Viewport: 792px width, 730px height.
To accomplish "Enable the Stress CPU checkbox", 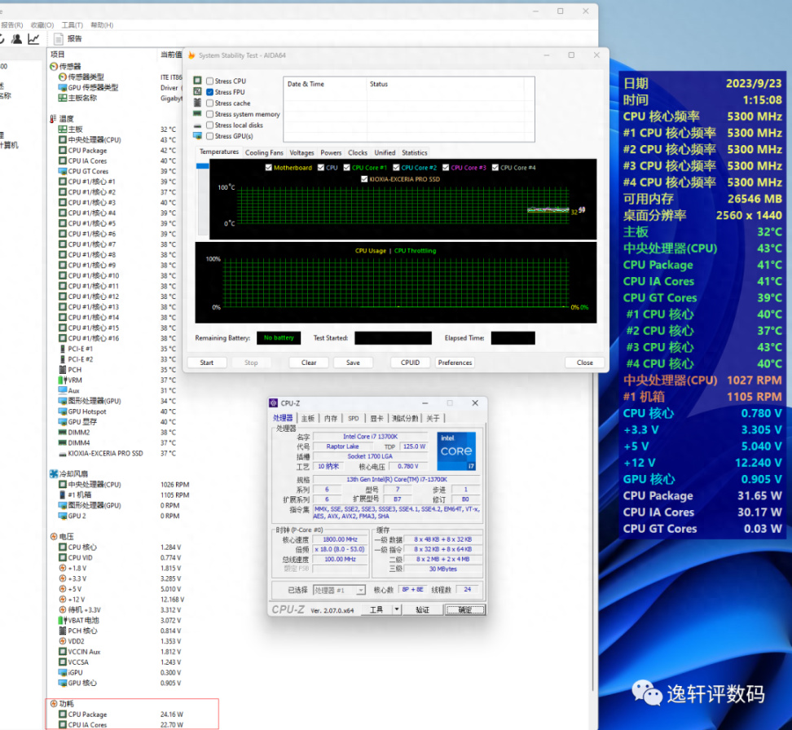I will 210,81.
